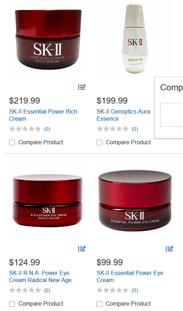The height and width of the screenshot is (311, 183).
Task: Click review count (0) under Essential Power Eye Cream
Action: [135, 290]
